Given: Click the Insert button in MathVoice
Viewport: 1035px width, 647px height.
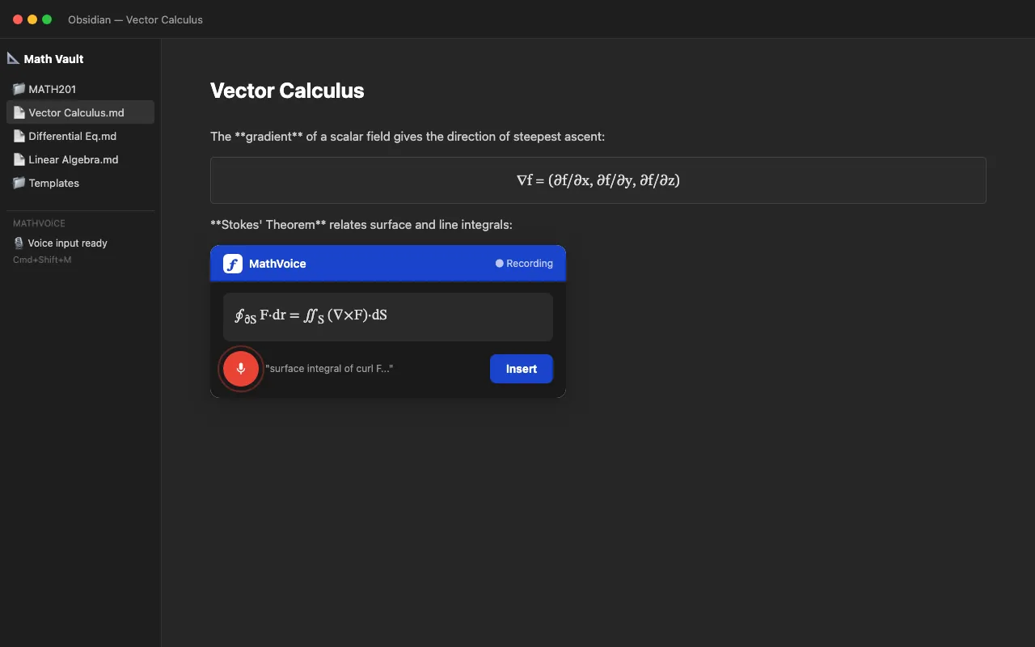Looking at the screenshot, I should 522,369.
